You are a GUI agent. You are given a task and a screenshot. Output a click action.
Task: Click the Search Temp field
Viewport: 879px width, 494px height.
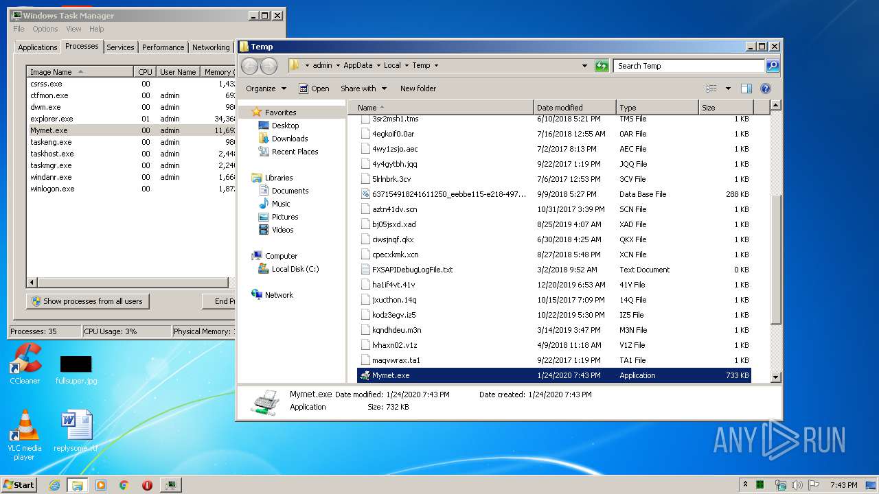click(689, 66)
